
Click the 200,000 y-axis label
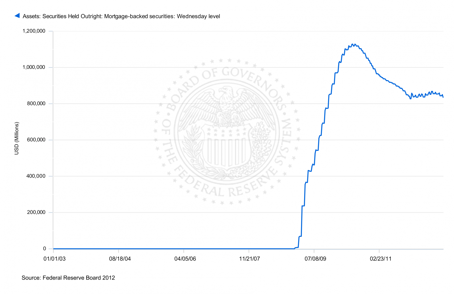tap(36, 212)
